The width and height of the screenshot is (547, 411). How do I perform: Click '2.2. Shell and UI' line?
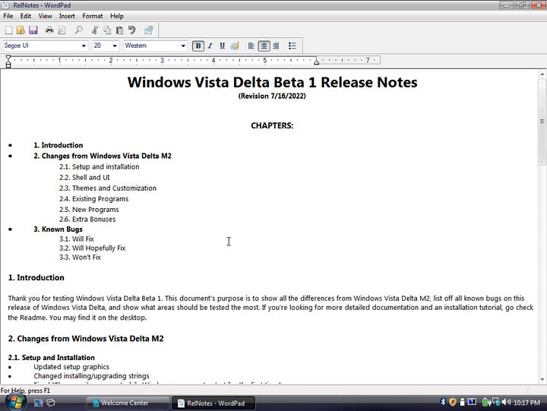pos(84,178)
